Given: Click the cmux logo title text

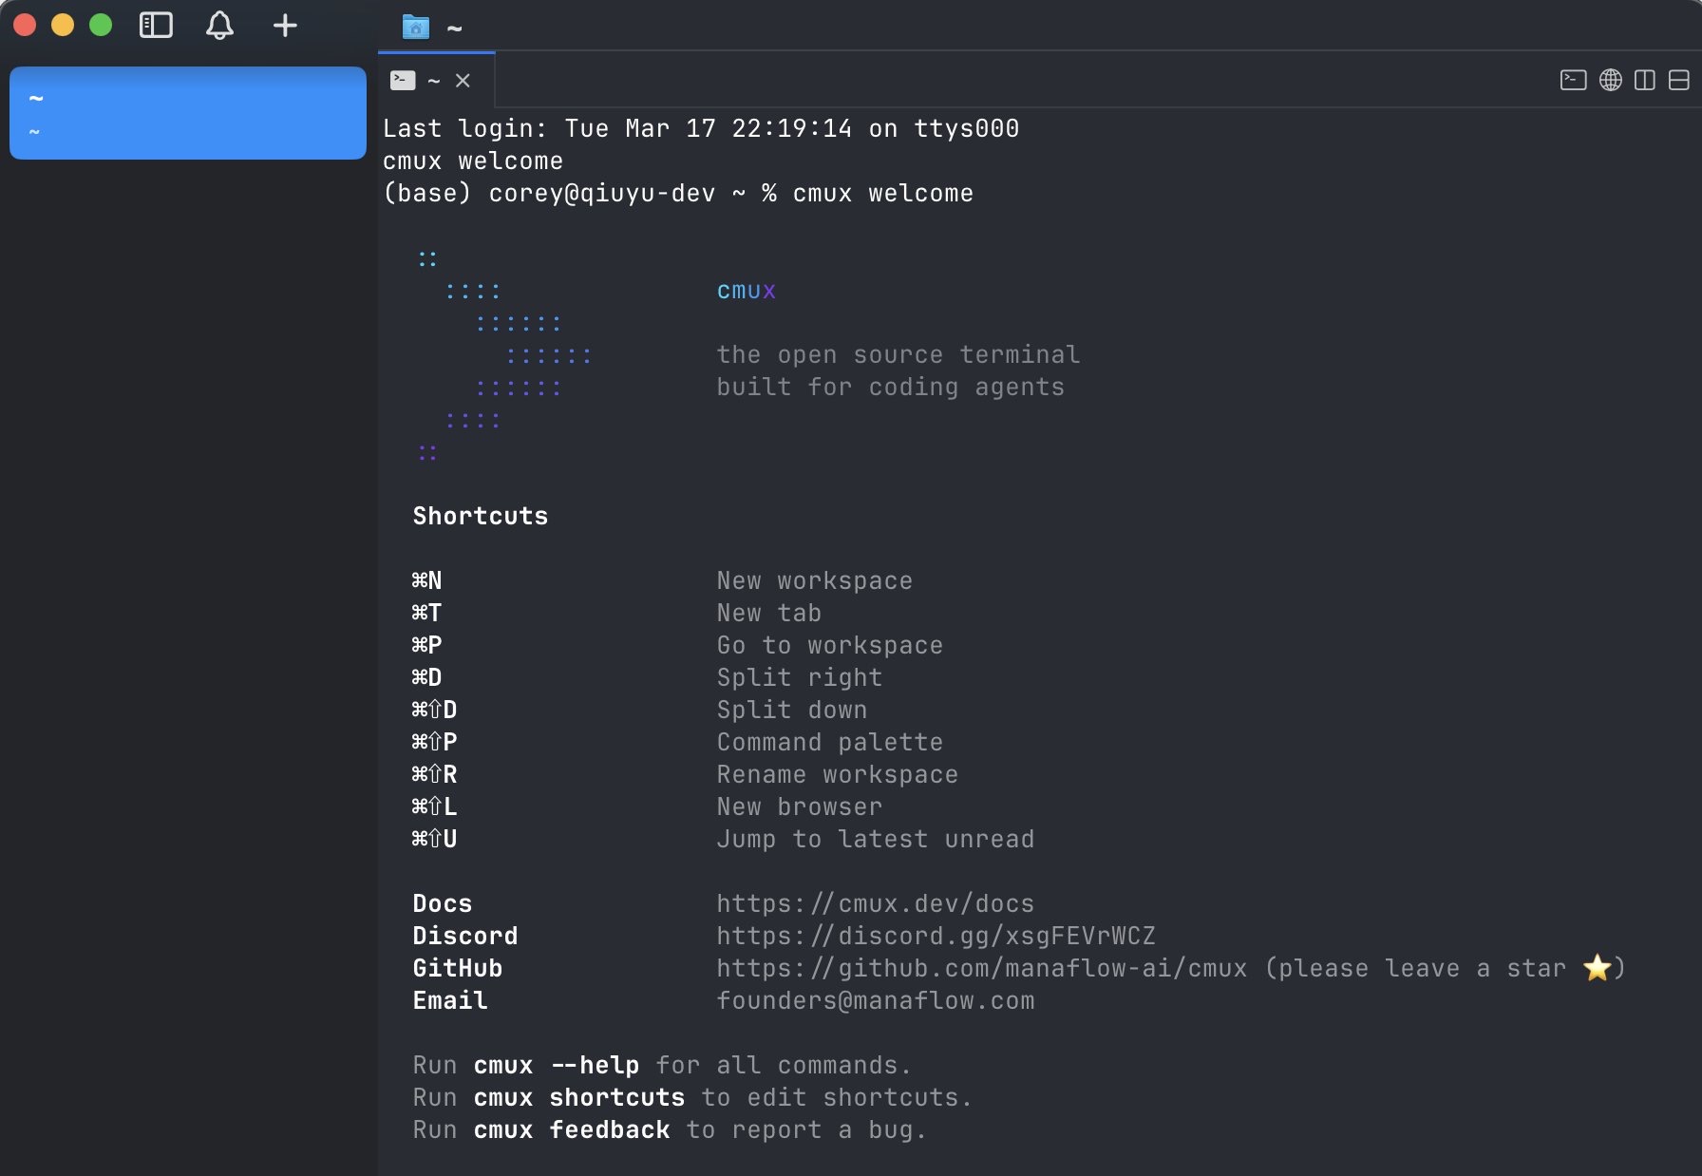Looking at the screenshot, I should pyautogui.click(x=746, y=291).
